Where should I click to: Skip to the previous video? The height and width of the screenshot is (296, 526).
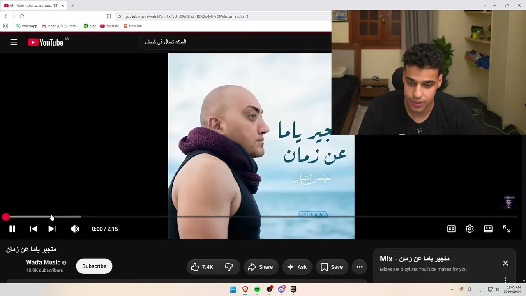[34, 229]
